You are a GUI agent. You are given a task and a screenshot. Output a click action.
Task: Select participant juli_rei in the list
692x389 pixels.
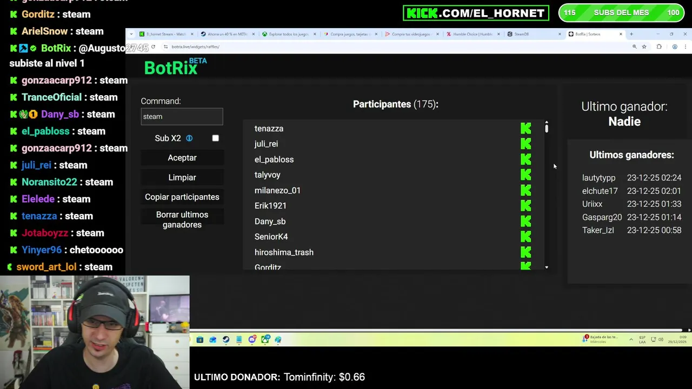tap(266, 144)
